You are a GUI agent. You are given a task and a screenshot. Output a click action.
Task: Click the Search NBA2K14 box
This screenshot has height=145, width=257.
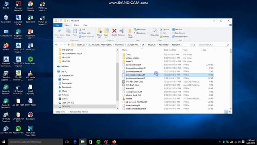(x=214, y=45)
